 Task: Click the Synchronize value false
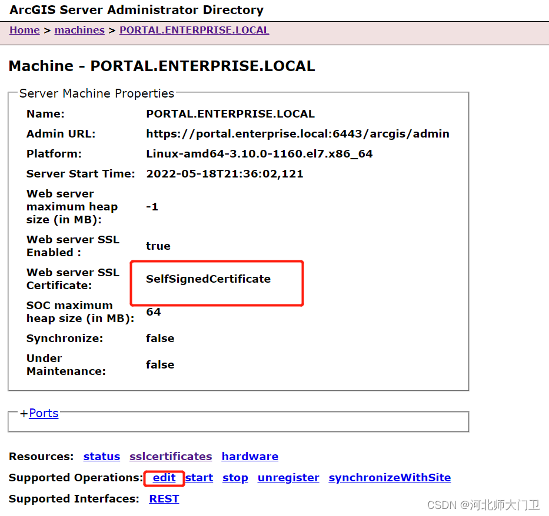pyautogui.click(x=160, y=339)
